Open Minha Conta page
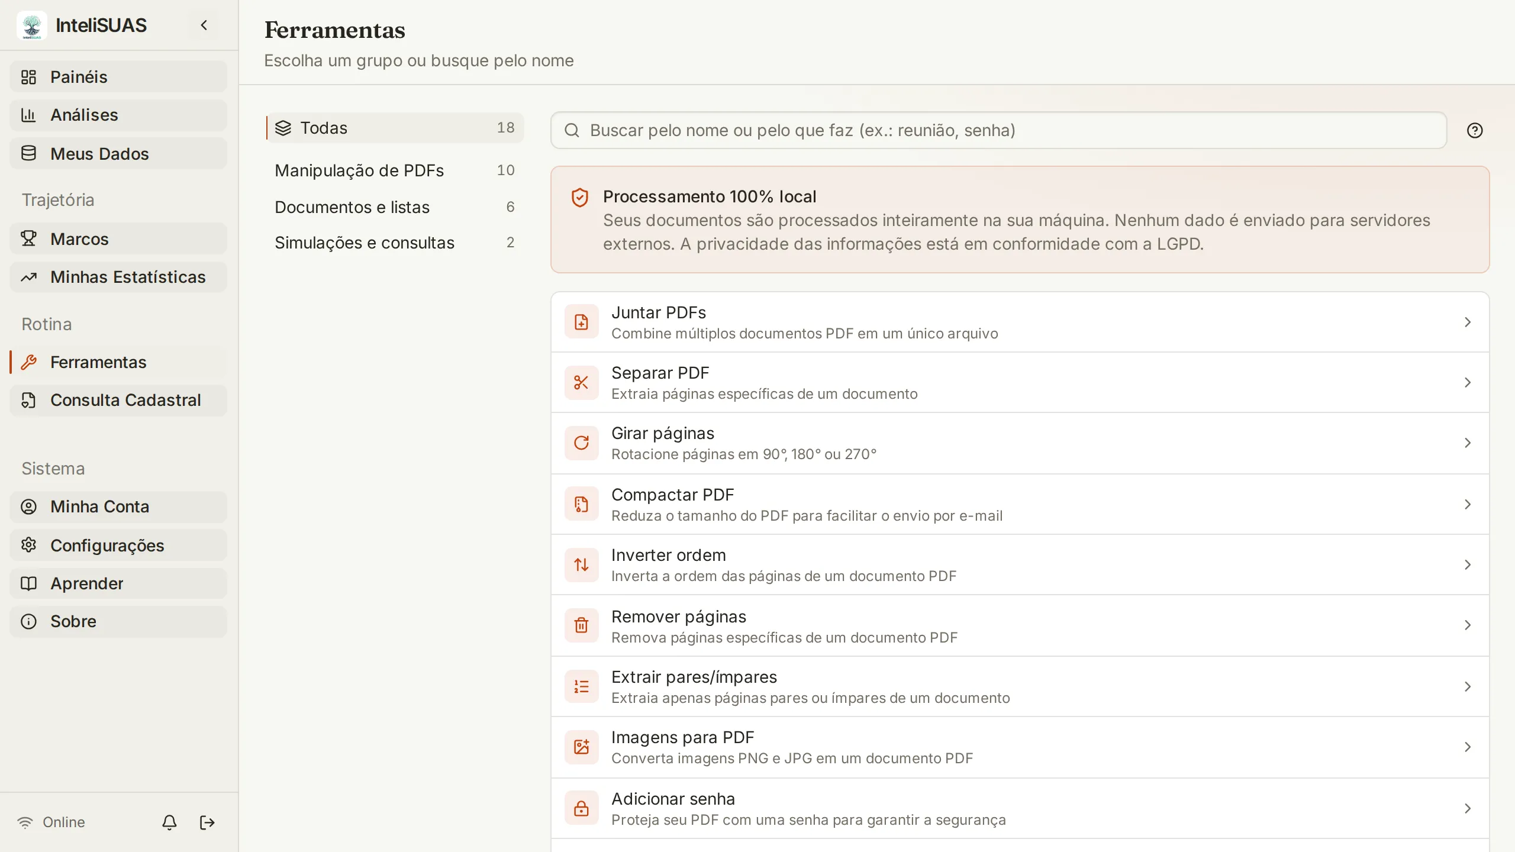The image size is (1515, 852). (118, 506)
